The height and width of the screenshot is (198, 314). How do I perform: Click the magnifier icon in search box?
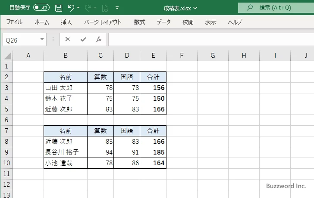click(249, 8)
